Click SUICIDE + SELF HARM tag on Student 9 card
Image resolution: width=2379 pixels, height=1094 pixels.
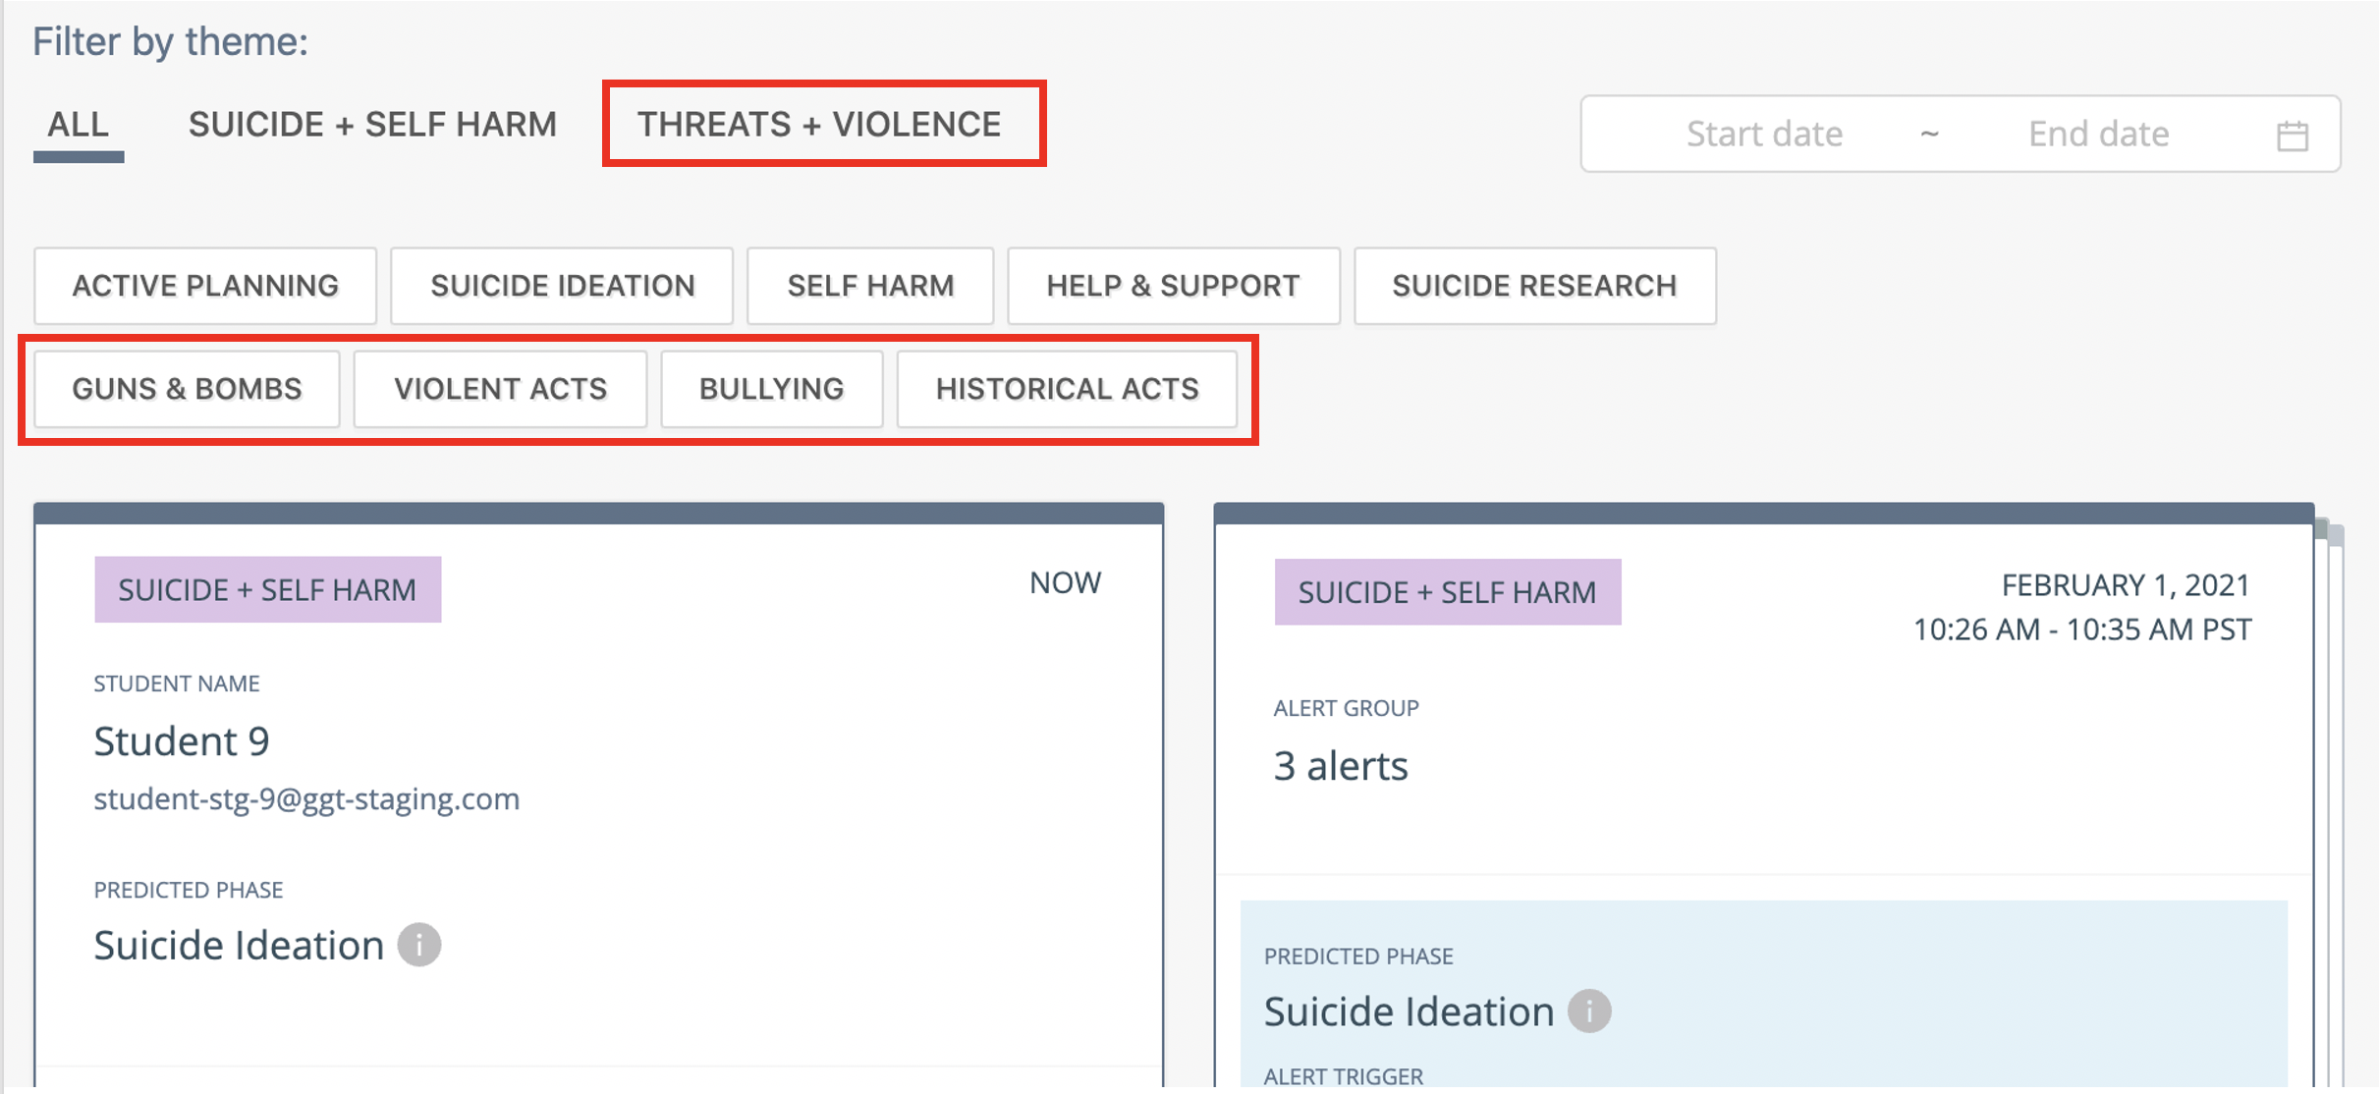click(267, 589)
